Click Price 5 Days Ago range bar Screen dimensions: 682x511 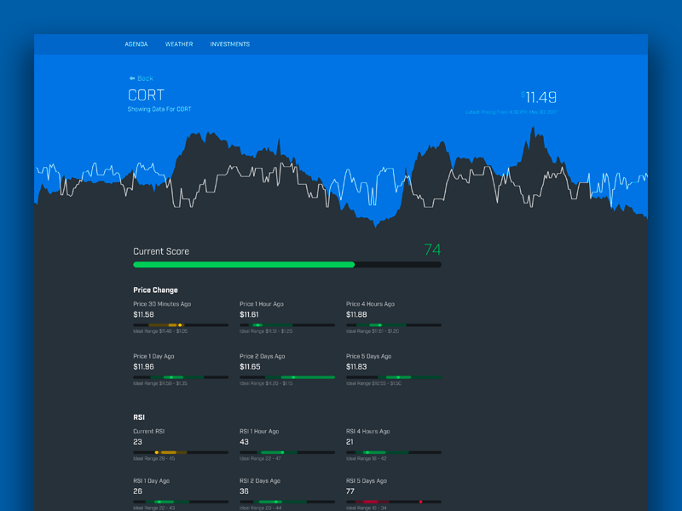(394, 377)
